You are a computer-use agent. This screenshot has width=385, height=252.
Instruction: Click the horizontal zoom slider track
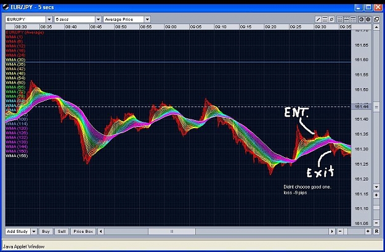click(354, 232)
